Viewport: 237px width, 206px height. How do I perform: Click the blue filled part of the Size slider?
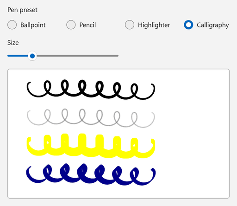pos(18,56)
